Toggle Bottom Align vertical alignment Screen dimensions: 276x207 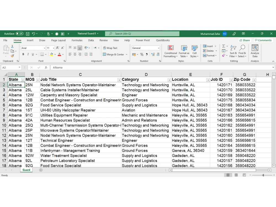pos(80,48)
